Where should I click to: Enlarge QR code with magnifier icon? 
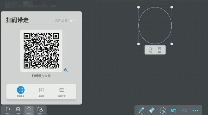[66, 70]
